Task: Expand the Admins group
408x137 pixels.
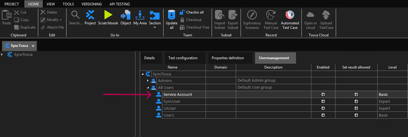Action: [x=148, y=81]
